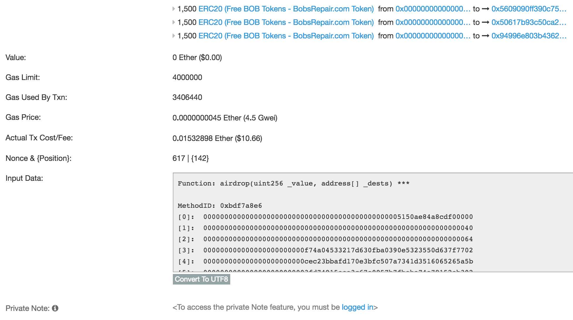Click the Private Note info icon

tap(56, 308)
